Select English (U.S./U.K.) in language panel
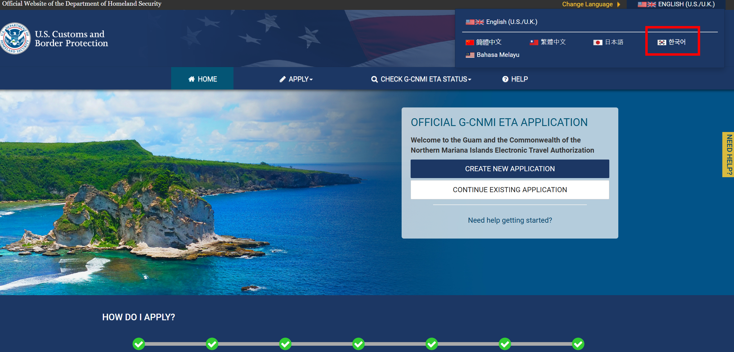Image resolution: width=734 pixels, height=352 pixels. coord(501,22)
